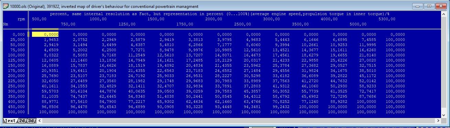Image resolution: width=450 pixels, height=128 pixels.
Task: Click the 2000,00 rpm column header
Action: [214, 19]
